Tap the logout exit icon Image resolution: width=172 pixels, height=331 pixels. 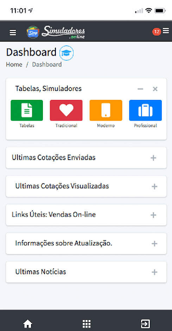tap(146, 323)
